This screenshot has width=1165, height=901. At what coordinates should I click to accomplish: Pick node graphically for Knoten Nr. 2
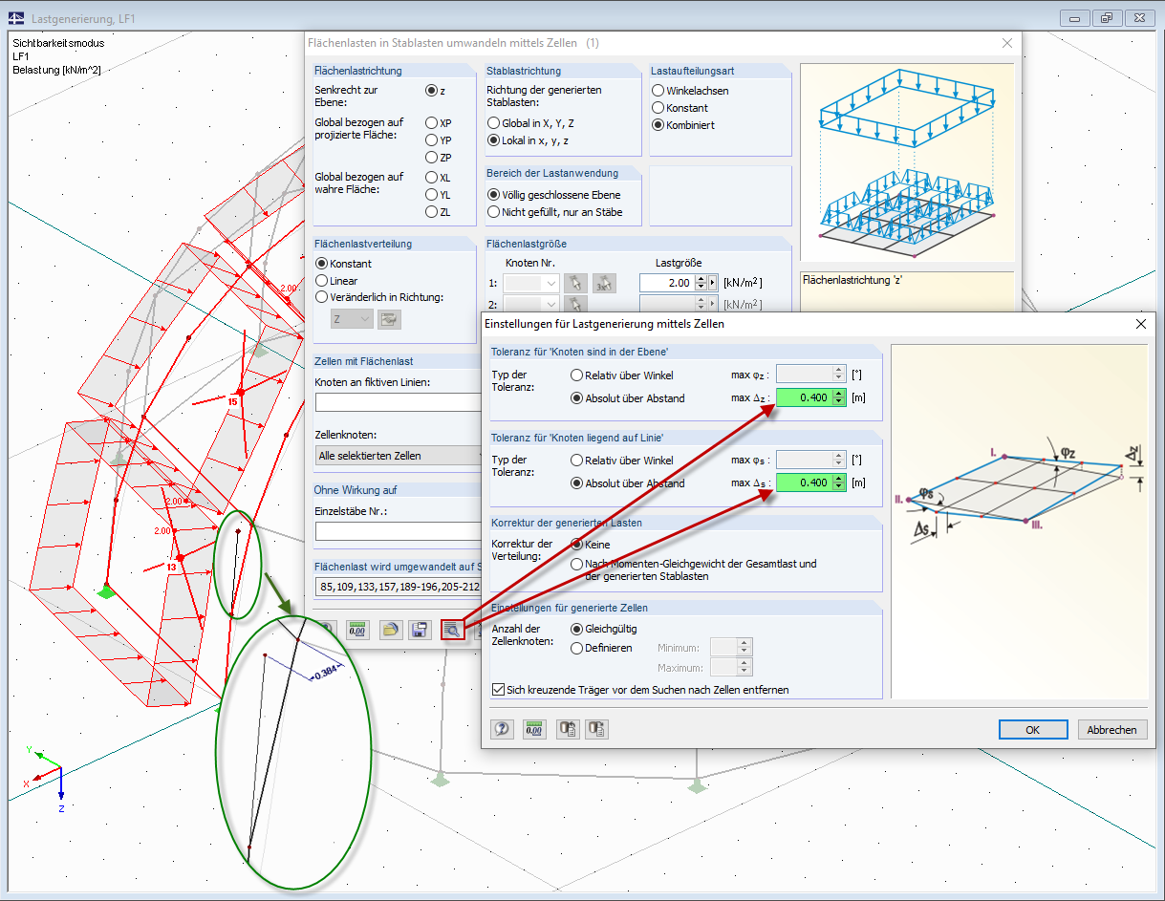574,304
